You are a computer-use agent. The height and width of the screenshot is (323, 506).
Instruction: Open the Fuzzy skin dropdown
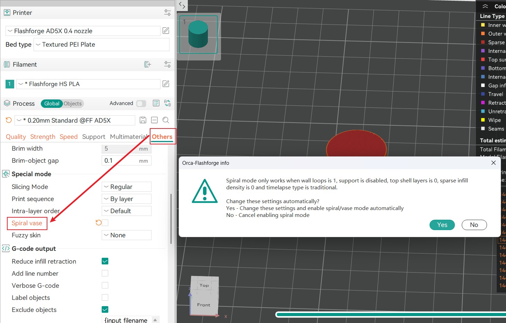click(x=127, y=235)
